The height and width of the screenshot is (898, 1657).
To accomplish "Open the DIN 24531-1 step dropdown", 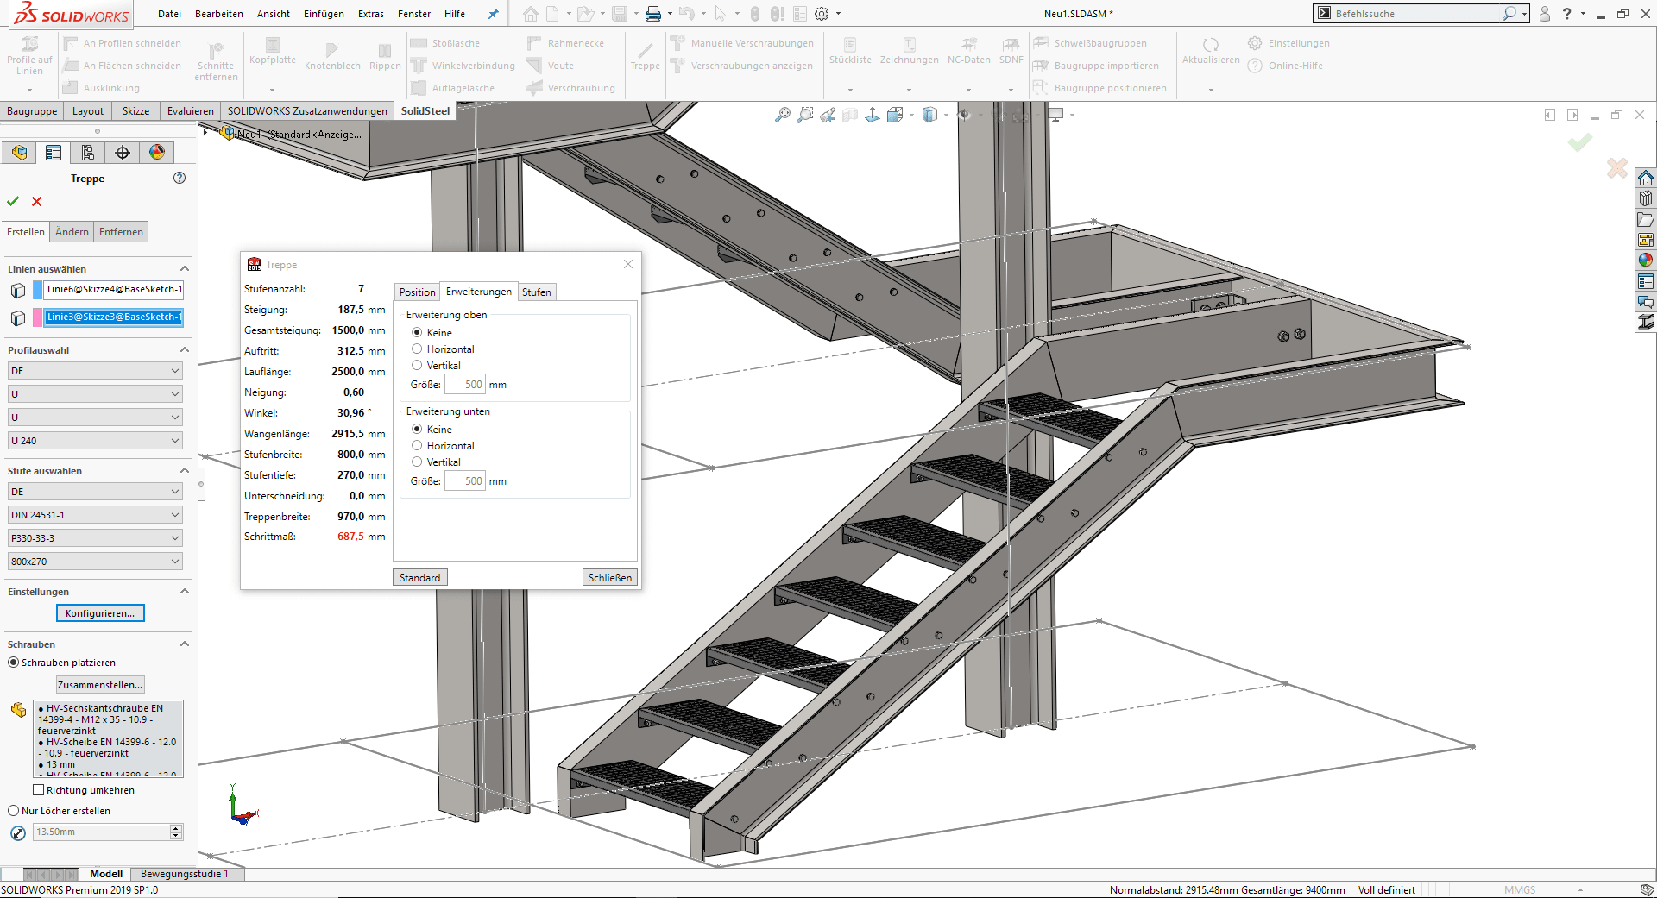I will tap(95, 515).
